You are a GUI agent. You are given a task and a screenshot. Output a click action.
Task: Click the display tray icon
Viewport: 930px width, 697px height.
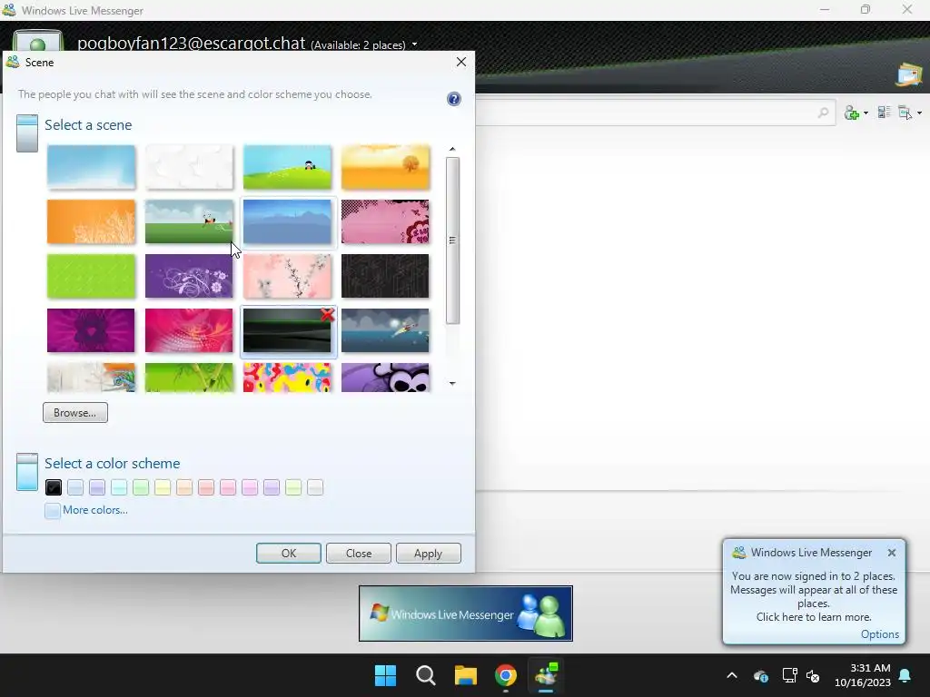pos(789,675)
